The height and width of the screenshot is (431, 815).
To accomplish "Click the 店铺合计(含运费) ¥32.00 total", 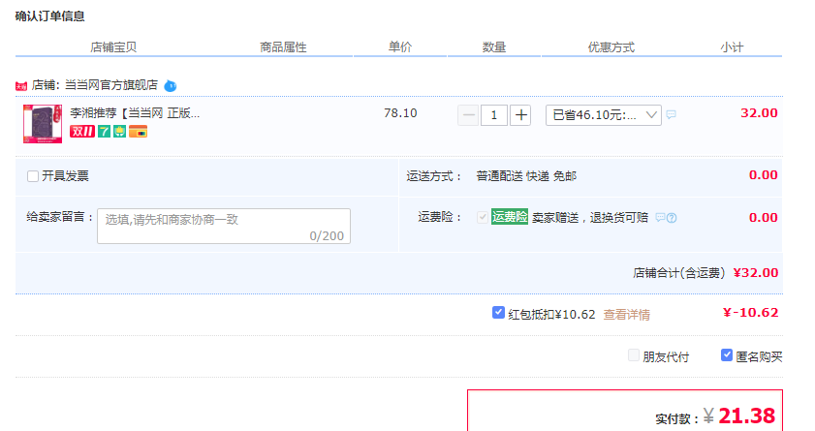I will click(x=705, y=273).
